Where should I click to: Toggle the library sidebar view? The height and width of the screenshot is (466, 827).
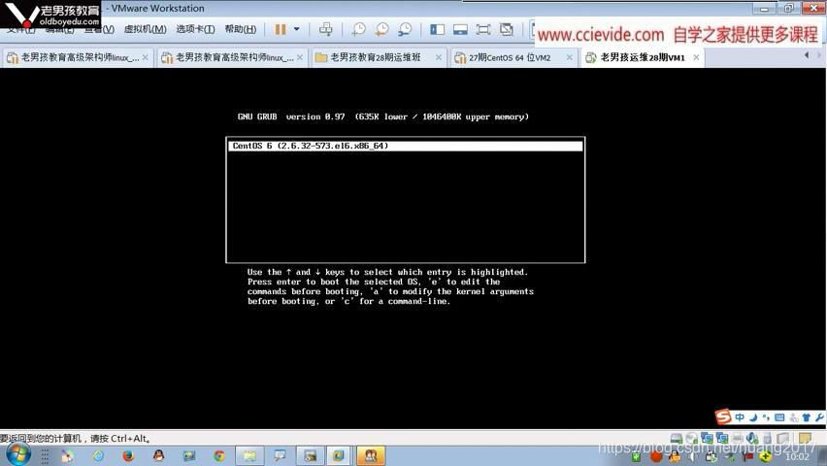pyautogui.click(x=437, y=29)
